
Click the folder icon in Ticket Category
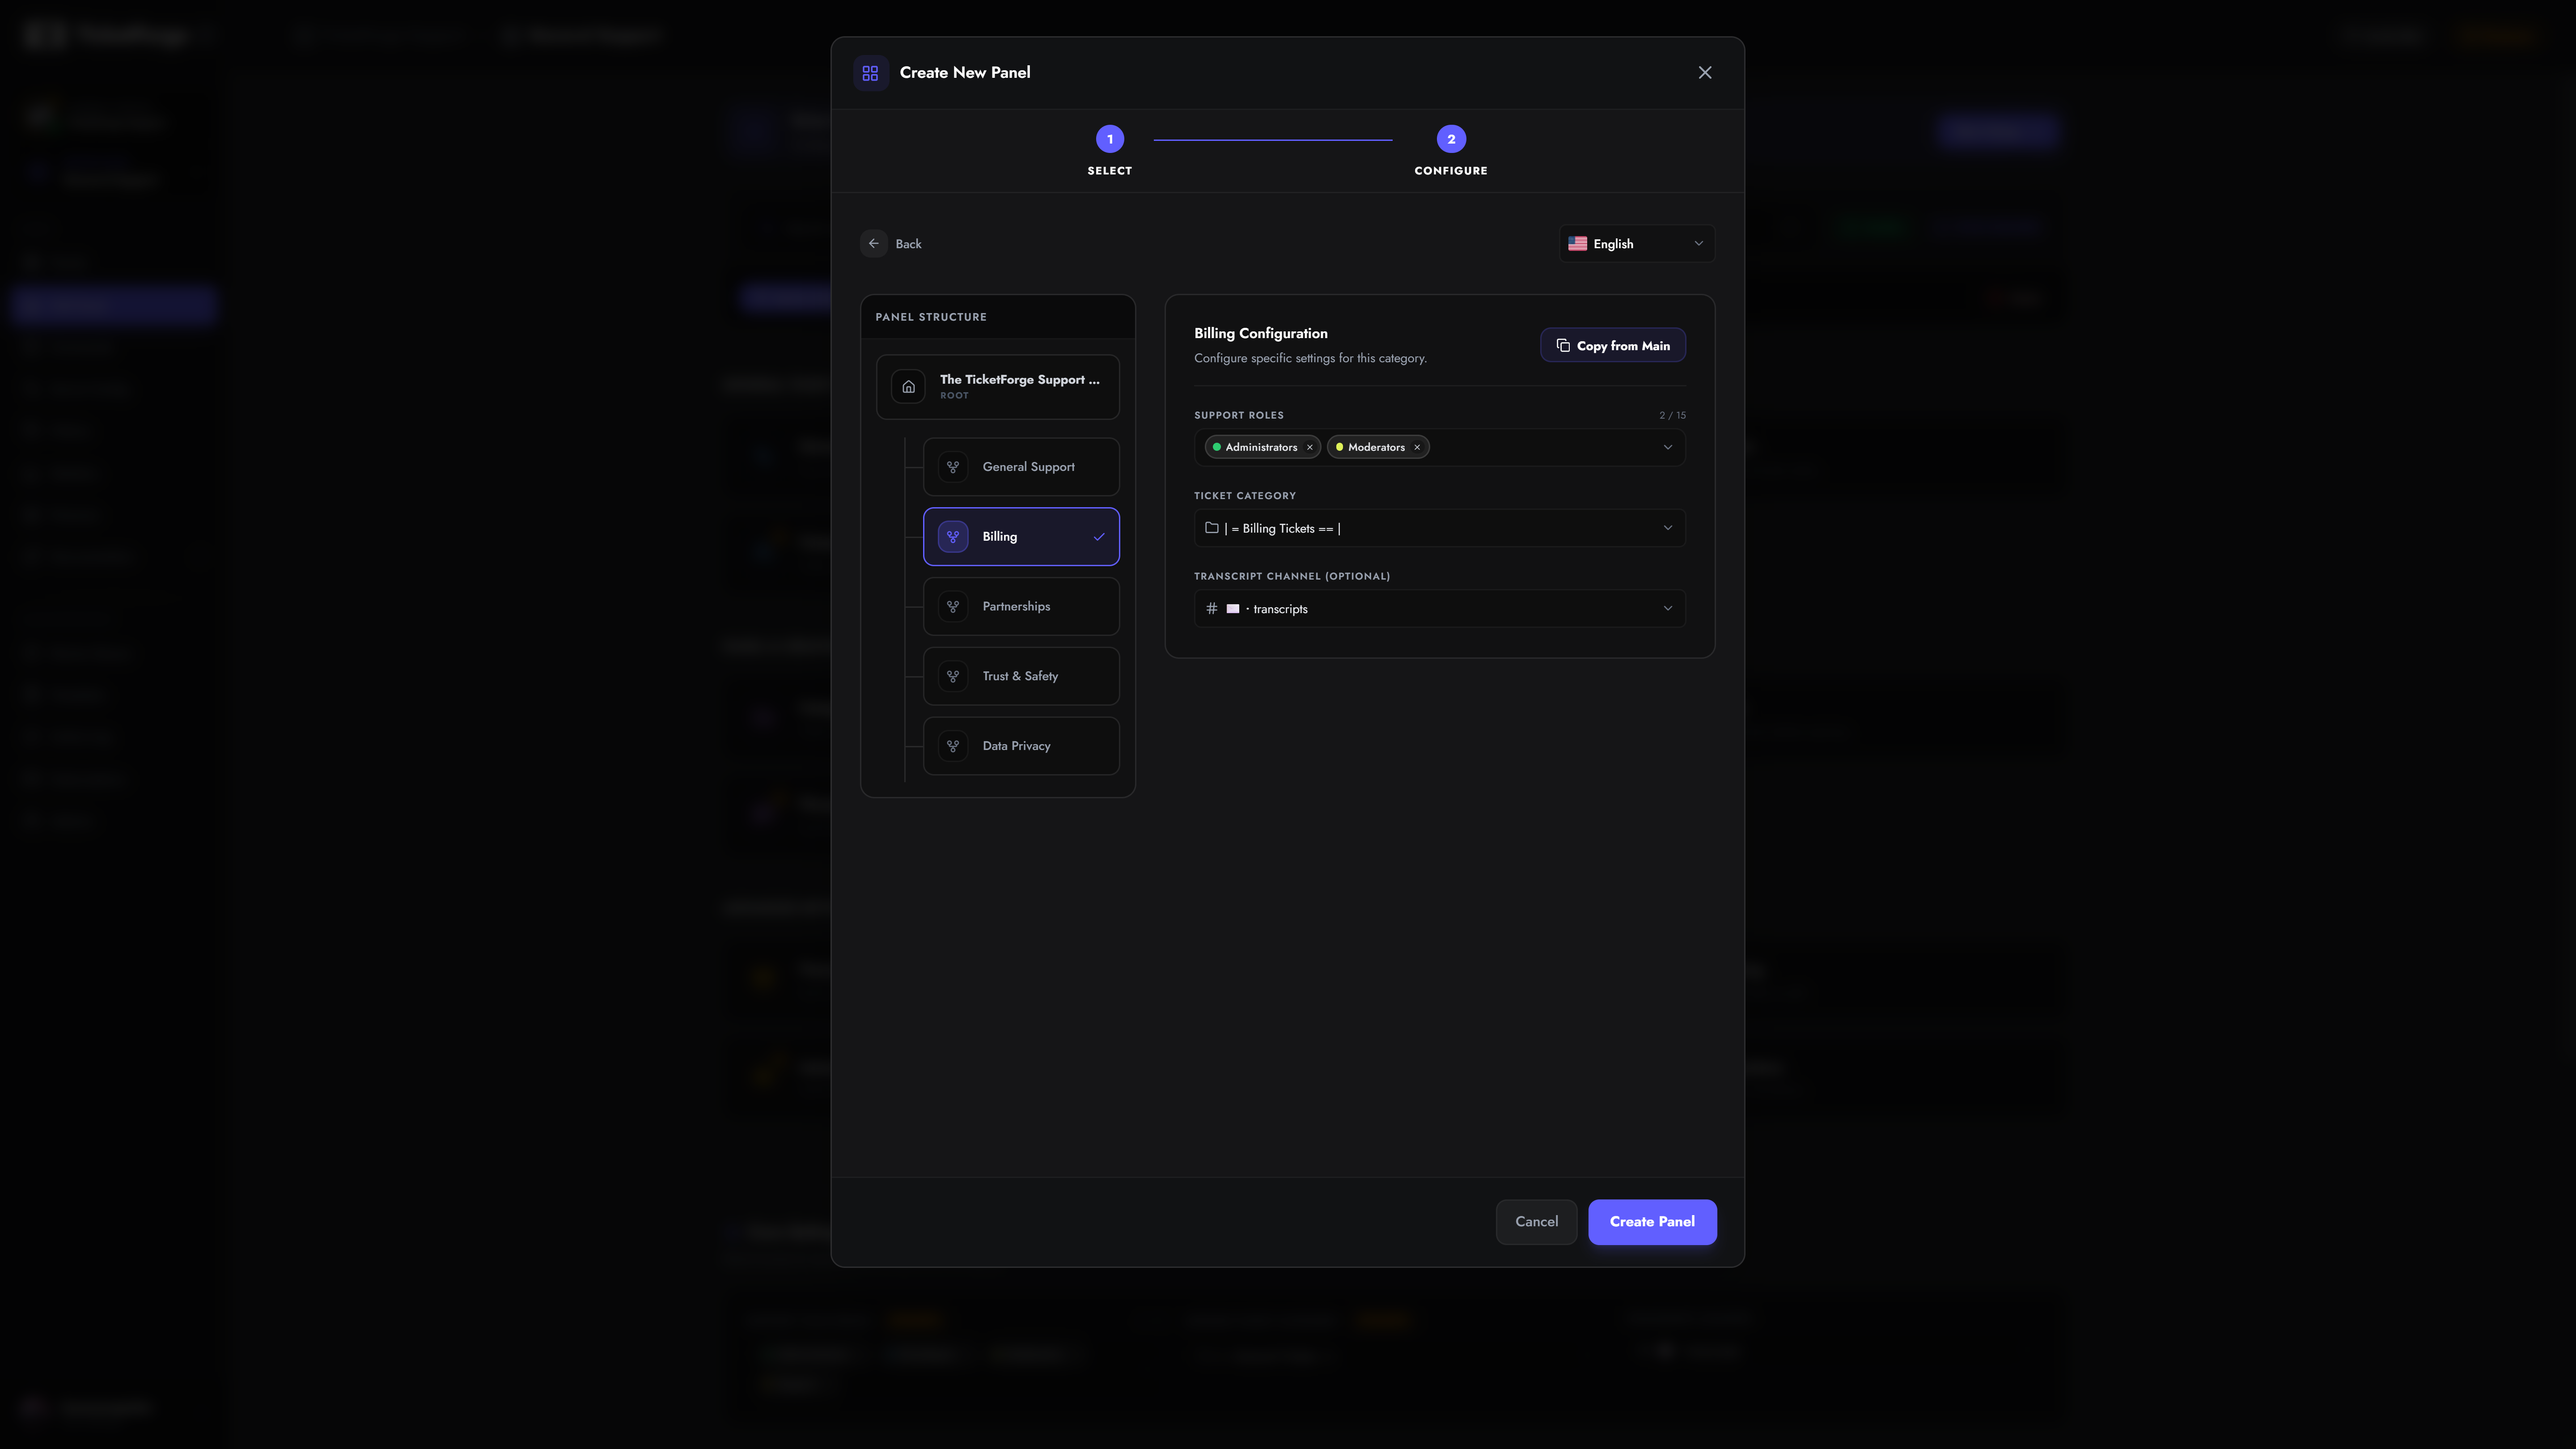click(x=1211, y=528)
